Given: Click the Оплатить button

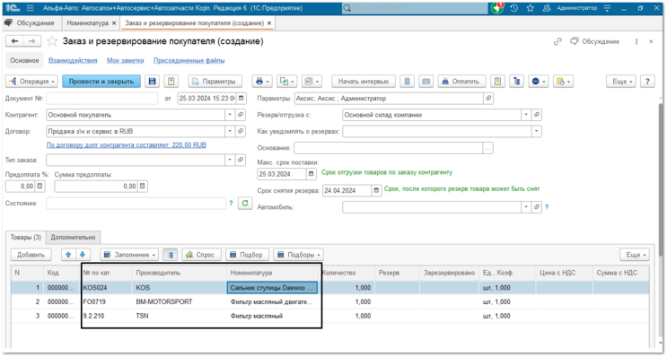Looking at the screenshot, I should pyautogui.click(x=462, y=81).
